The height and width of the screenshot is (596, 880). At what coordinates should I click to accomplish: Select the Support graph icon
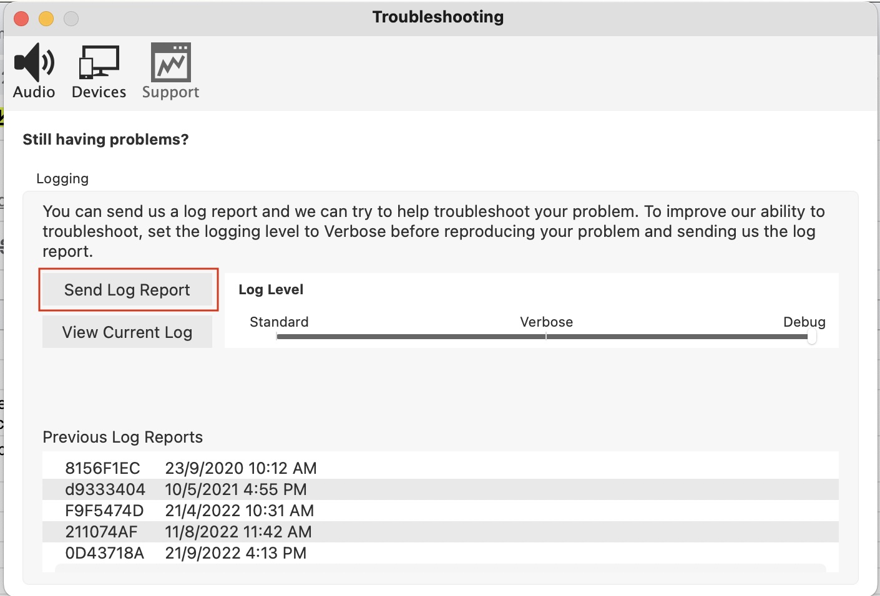click(x=170, y=62)
